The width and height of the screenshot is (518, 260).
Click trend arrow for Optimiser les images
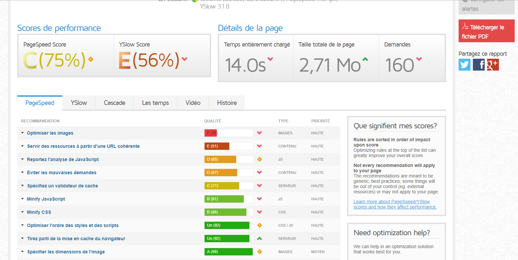[x=260, y=133]
